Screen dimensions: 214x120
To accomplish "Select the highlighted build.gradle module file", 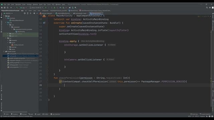I will click(x=21, y=56).
